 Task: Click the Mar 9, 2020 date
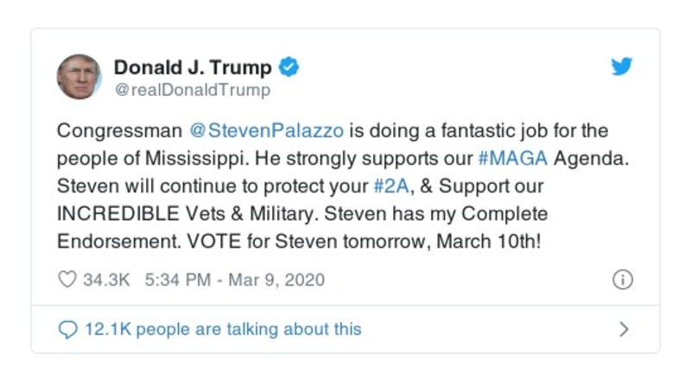(276, 280)
